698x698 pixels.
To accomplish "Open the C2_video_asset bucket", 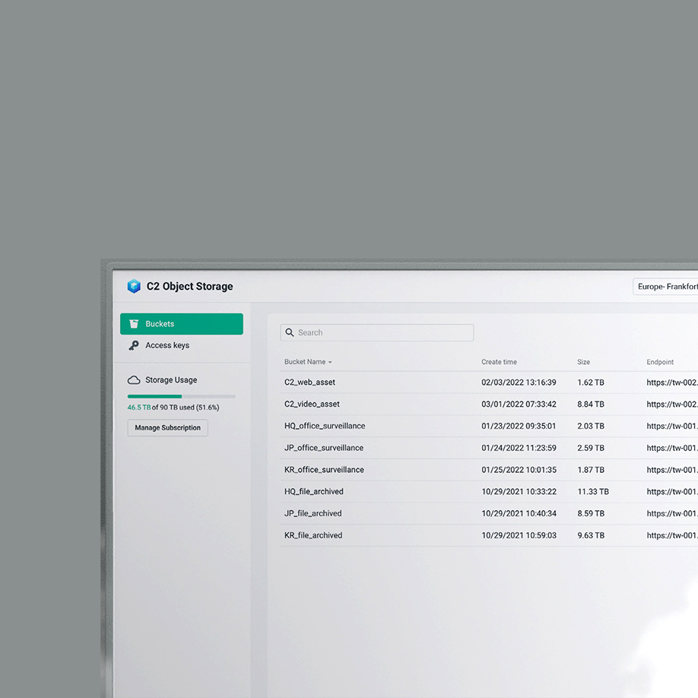I will (312, 405).
